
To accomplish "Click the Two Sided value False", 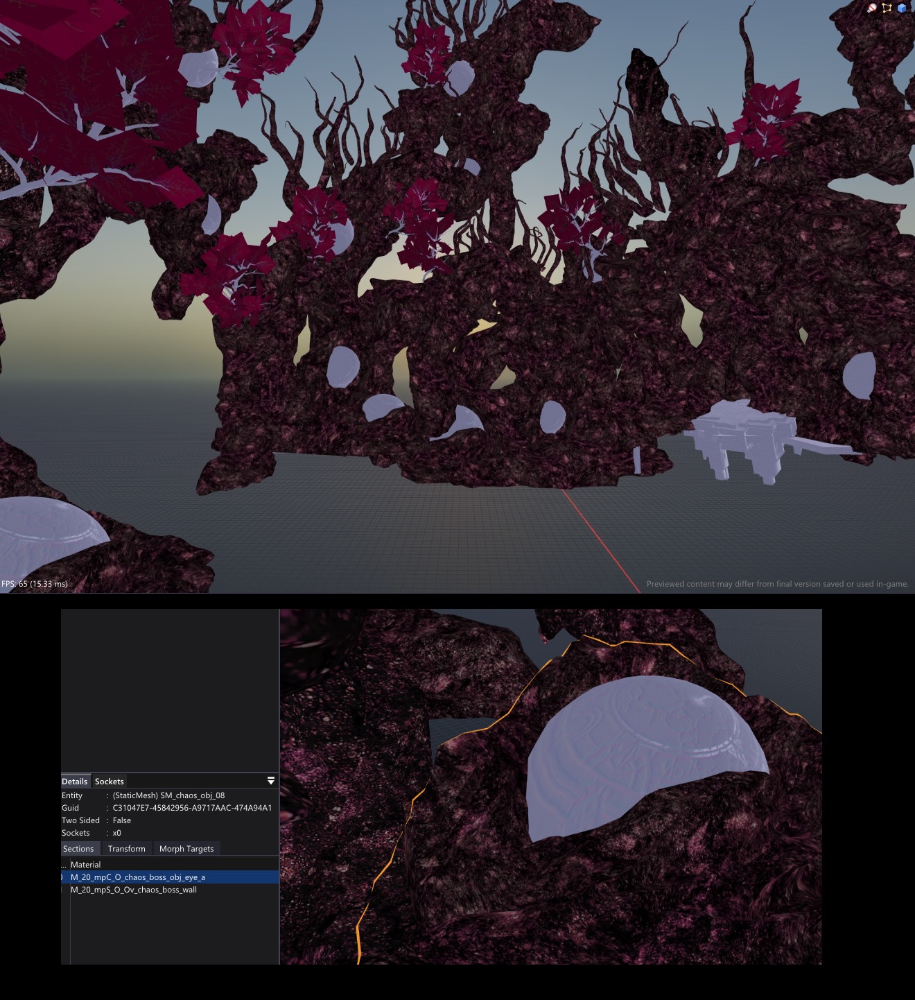I will pyautogui.click(x=122, y=820).
